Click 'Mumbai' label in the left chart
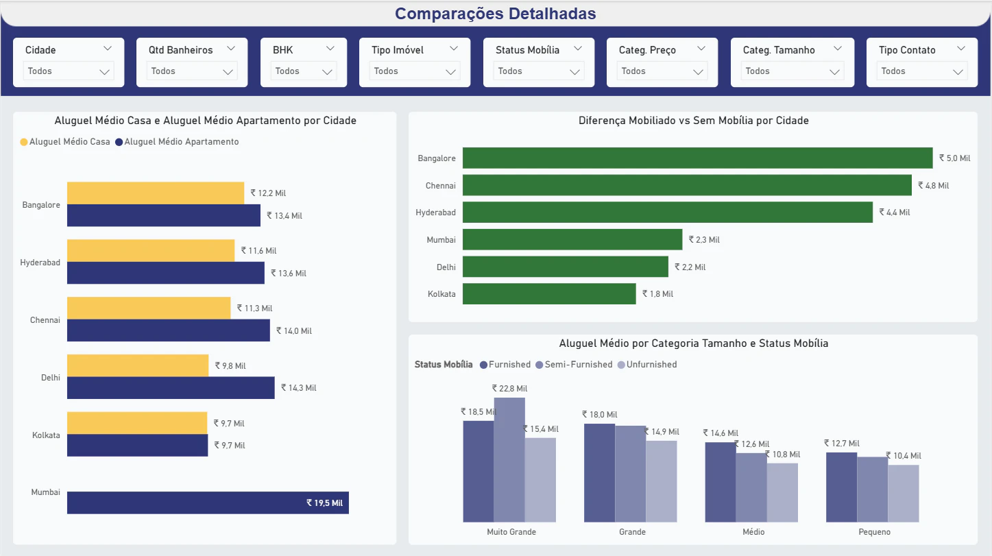The width and height of the screenshot is (992, 556). (45, 492)
